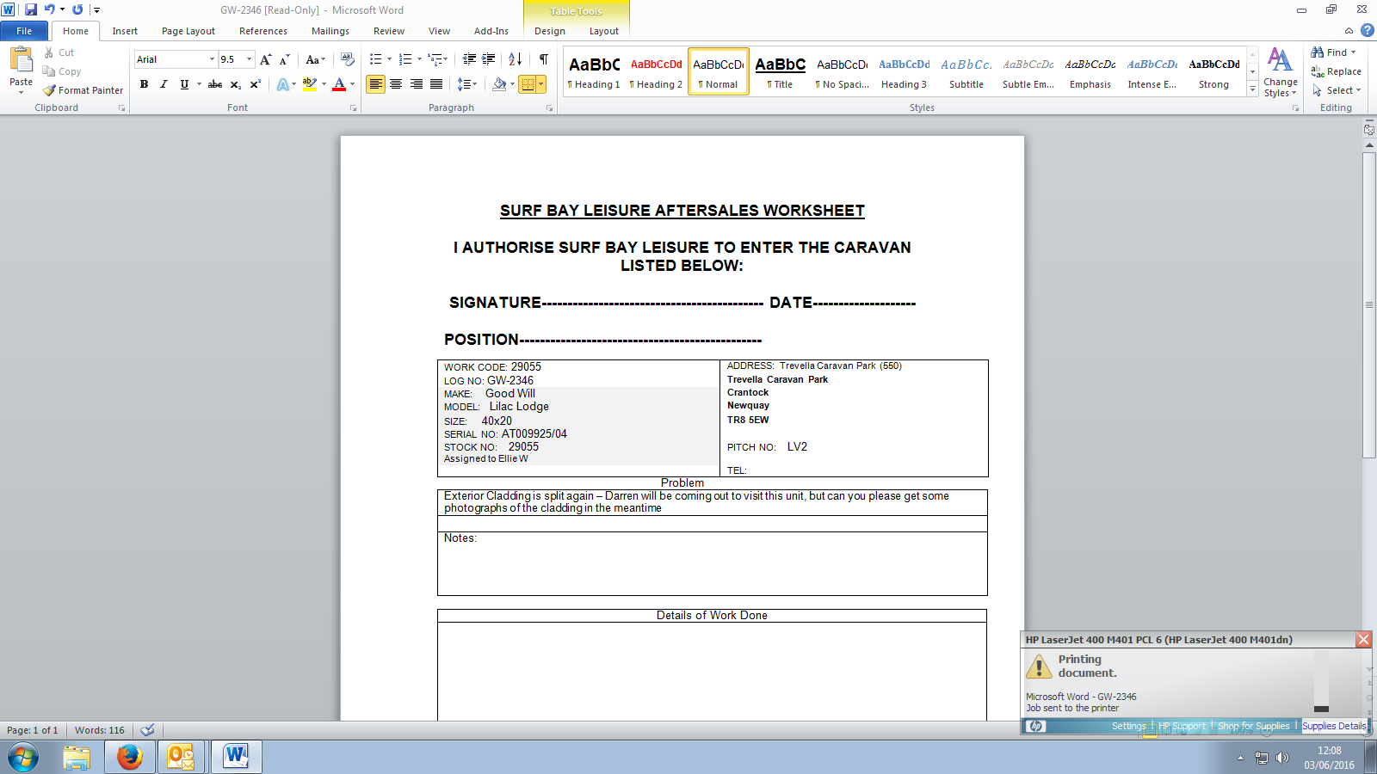Screen dimensions: 1377x774
Task: Toggle Italic formatting
Action: tap(164, 84)
